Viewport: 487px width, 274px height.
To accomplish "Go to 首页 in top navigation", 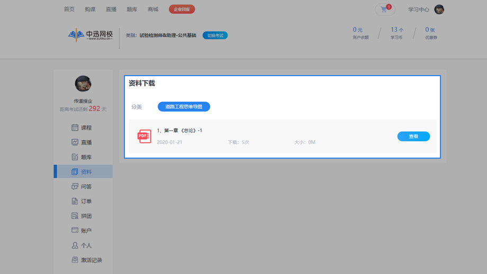I will point(69,10).
